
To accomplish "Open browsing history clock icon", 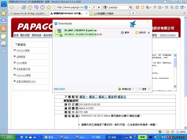I will [42, 7].
